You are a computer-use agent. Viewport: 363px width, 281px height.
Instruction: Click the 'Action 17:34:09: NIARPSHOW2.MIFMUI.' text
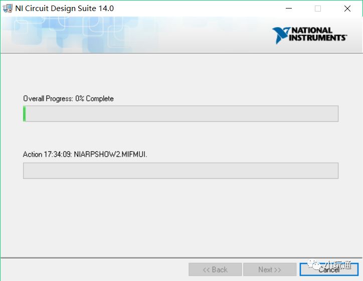(x=85, y=154)
